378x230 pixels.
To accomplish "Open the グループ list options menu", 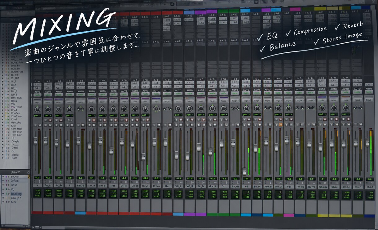I will coord(29,172).
